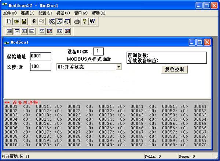
Task: Click the context help arrow-question icon
Action: pos(92,22)
